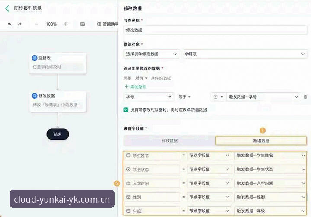Open 节点字段值 dropdown in 入学时间 row
Screen dimensions: 311x217
click(x=209, y=183)
